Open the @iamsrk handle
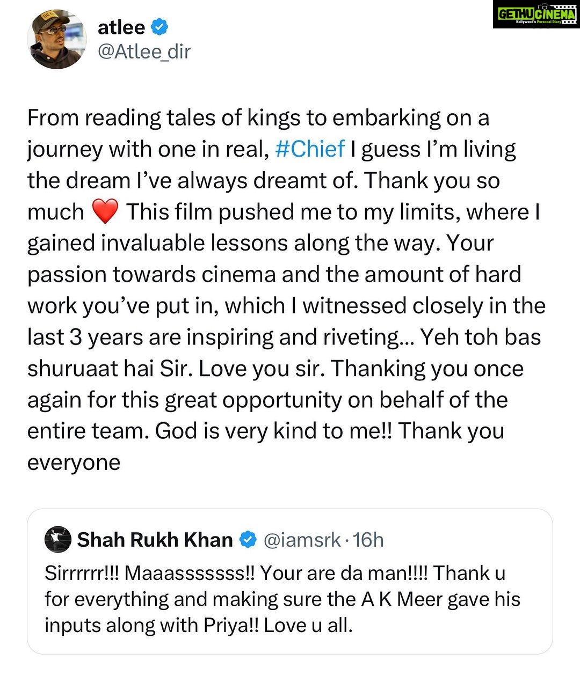This screenshot has width=580, height=676. pos(302,540)
